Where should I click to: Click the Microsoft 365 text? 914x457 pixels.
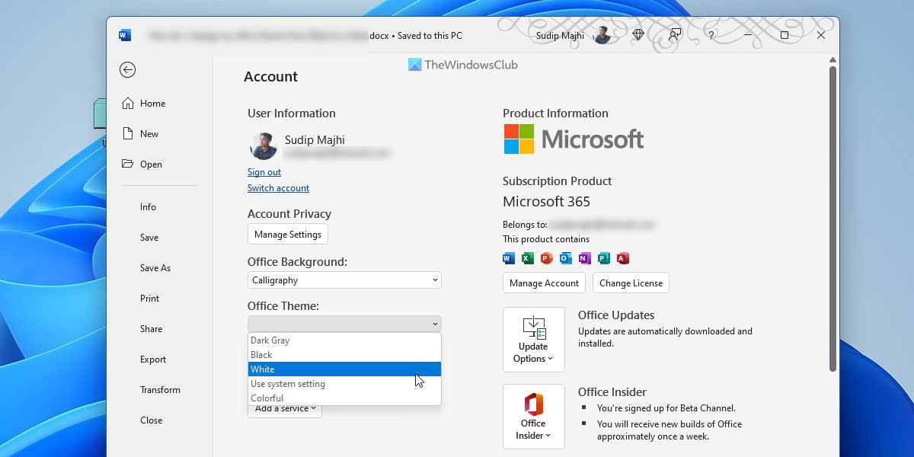[x=546, y=202]
